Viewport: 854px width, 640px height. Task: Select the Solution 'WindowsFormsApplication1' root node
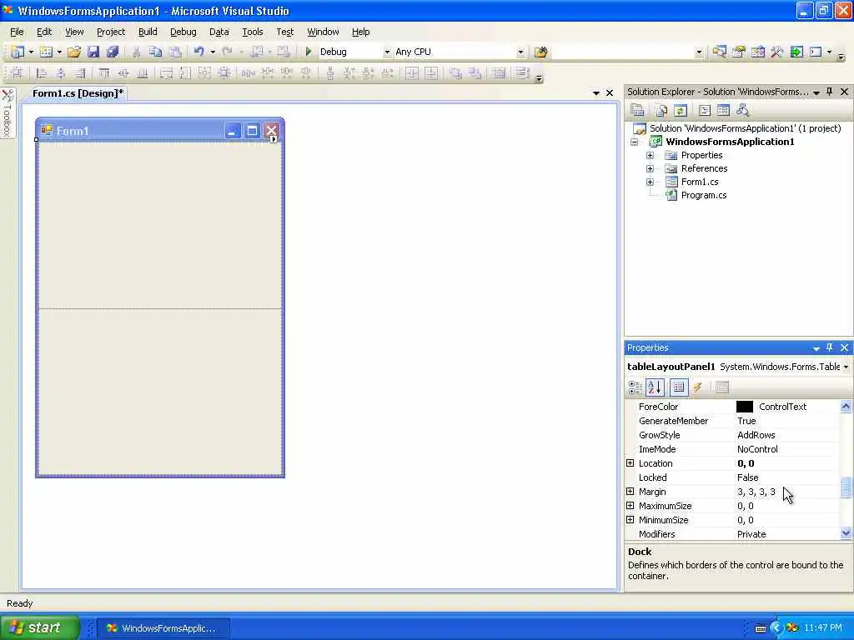tap(745, 128)
